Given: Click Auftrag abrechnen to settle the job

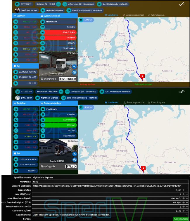Looking at the screenshot, I should click(x=144, y=84).
